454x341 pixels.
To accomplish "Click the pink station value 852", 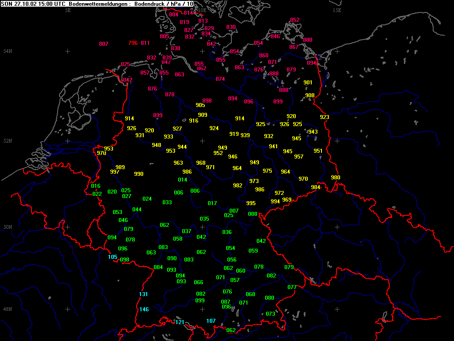I will tap(295, 20).
